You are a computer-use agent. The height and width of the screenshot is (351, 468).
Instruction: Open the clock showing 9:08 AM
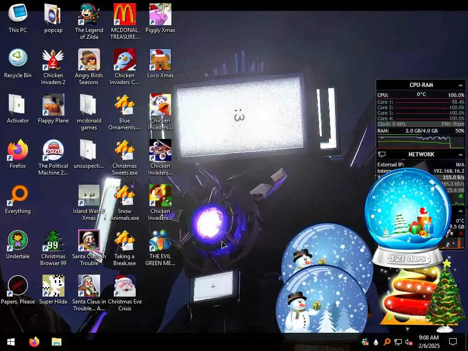tap(429, 341)
